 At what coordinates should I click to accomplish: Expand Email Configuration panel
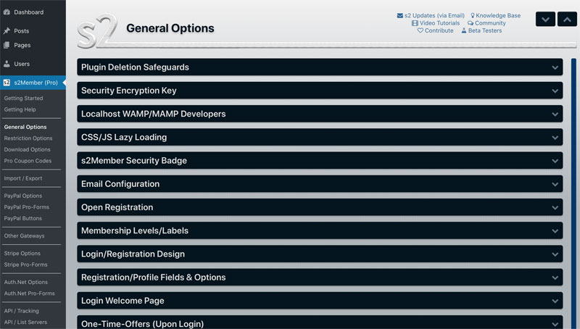coord(320,184)
